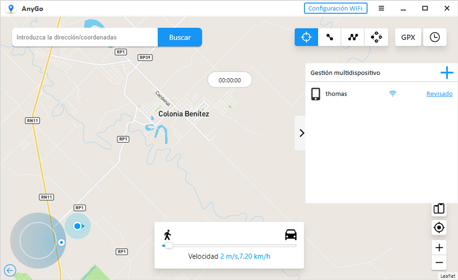Zoom in on the map
458x280 pixels.
pos(439,248)
